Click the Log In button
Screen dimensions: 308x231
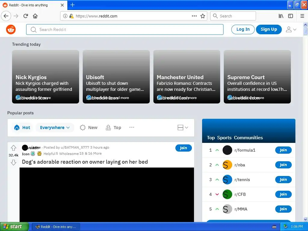[243, 29]
